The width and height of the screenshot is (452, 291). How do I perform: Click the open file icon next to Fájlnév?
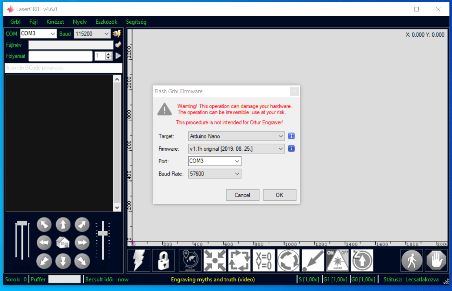coord(118,45)
